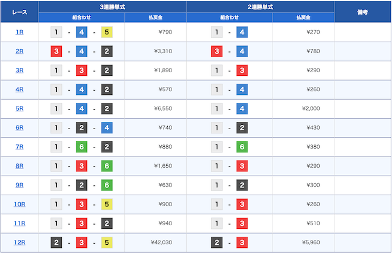Screen dimensions: 392x254
Task: Click the ¥790 trifecta payout in 1R row
Action: coord(165,32)
